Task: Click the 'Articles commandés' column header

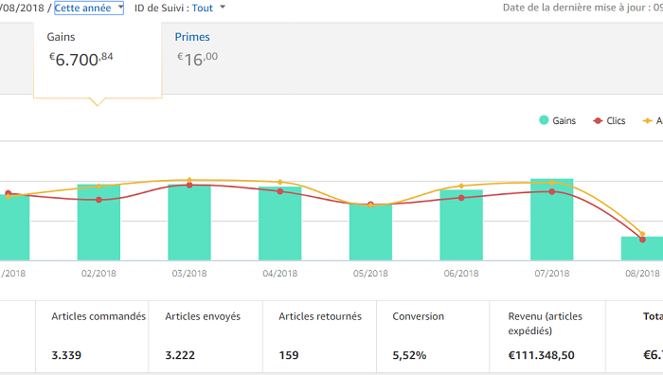Action: coord(99,316)
